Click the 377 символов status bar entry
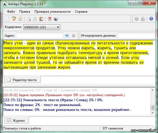Screen dimensions: 158x133 [113, 128]
